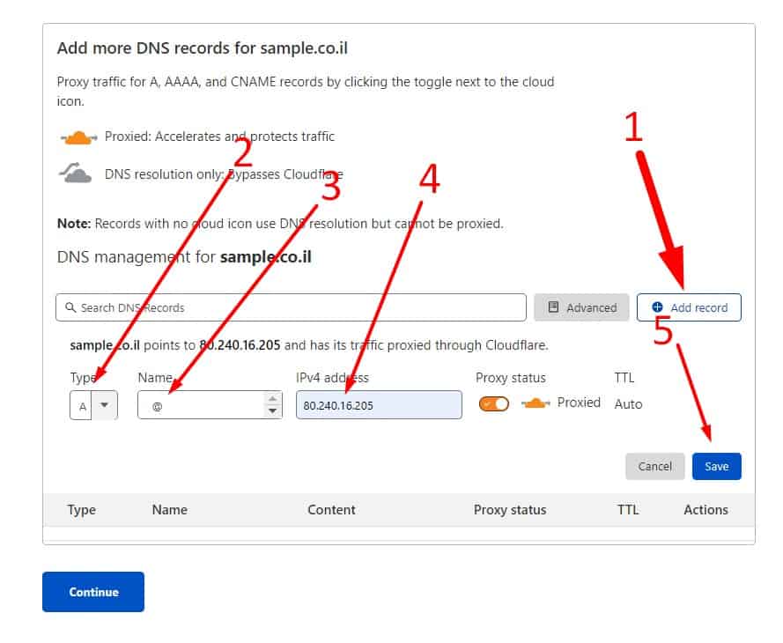Viewport: 783px width, 643px height.
Task: Click the IPv4 address input field
Action: (379, 405)
